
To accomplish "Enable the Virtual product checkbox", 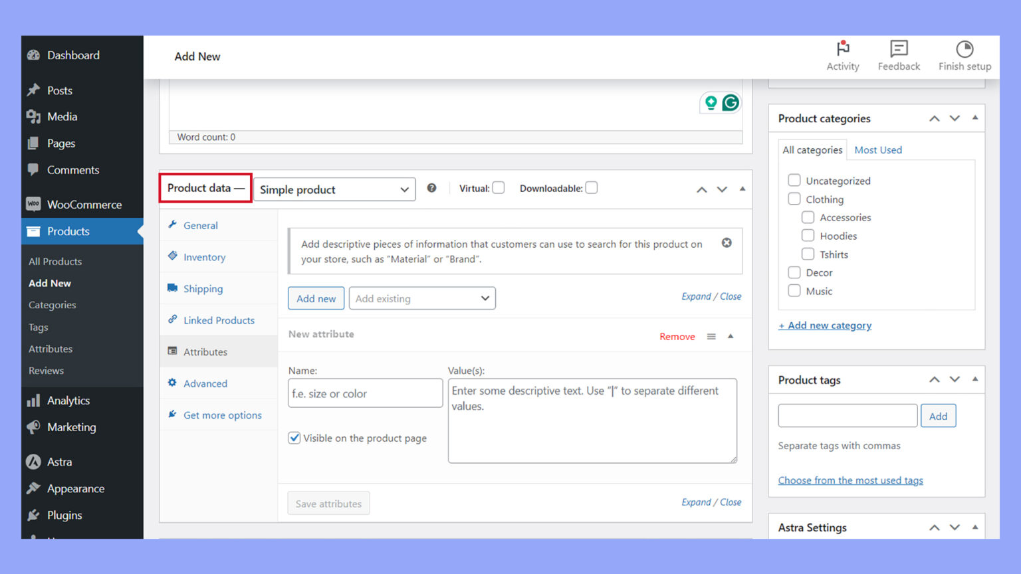I will pyautogui.click(x=498, y=187).
